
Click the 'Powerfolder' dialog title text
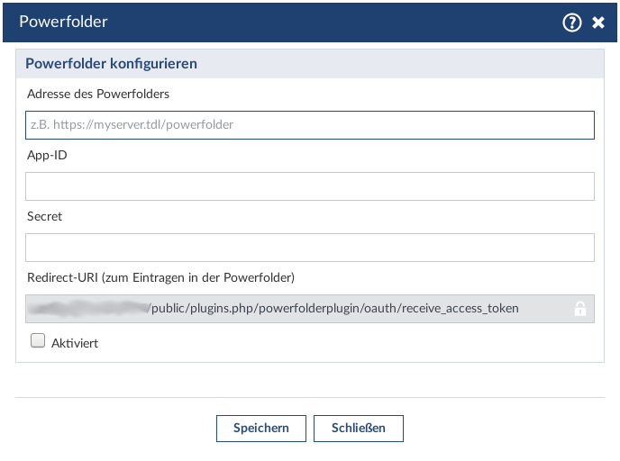63,22
